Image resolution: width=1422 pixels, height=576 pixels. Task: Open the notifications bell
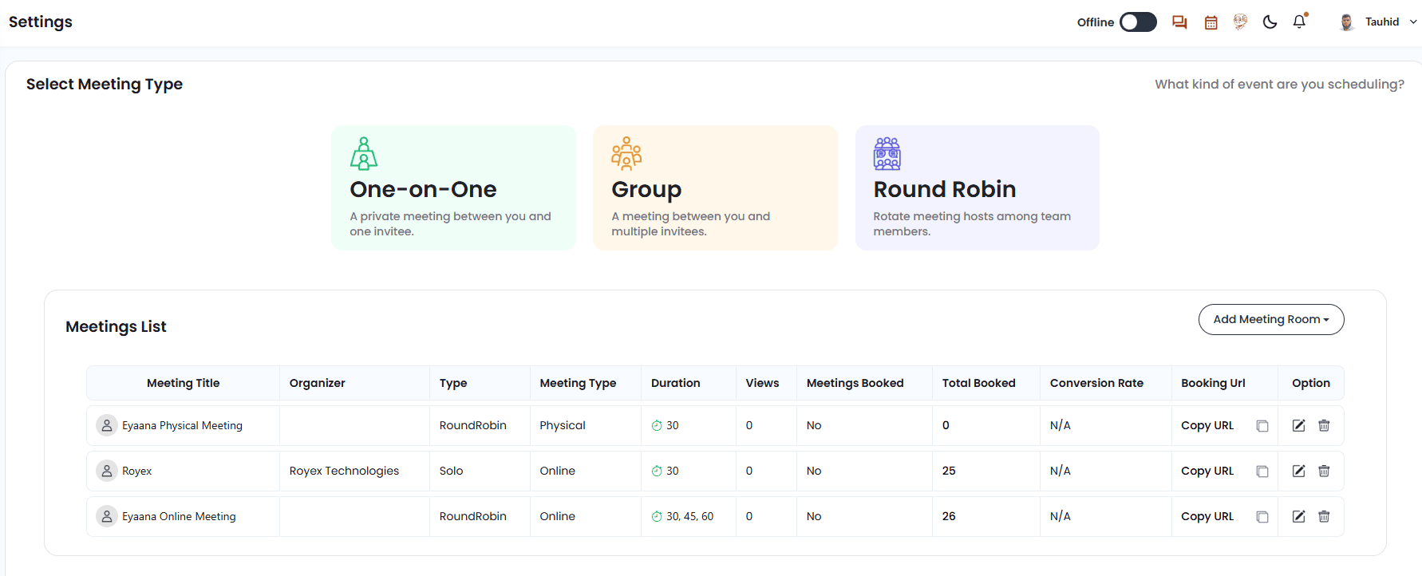click(1299, 22)
